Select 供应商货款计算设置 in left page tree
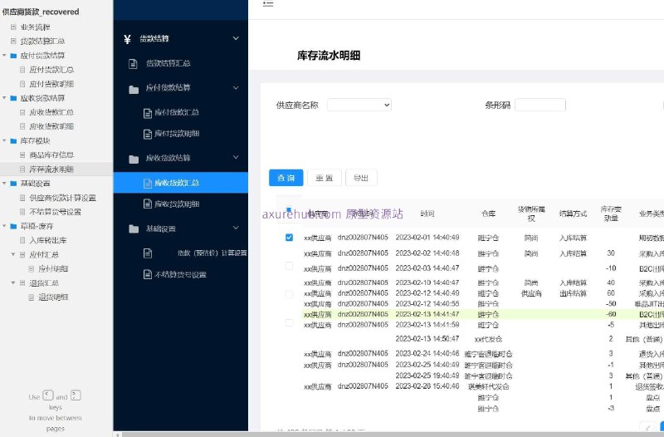This screenshot has height=437, width=664. pos(63,198)
